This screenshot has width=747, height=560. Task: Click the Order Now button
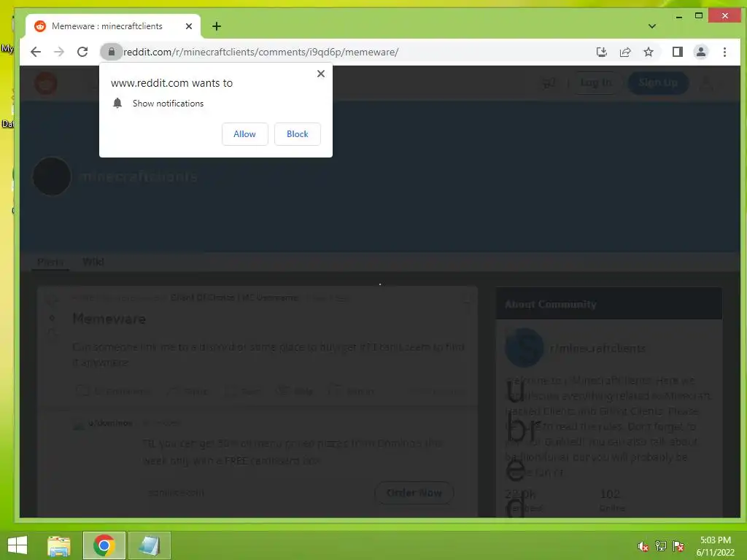414,493
